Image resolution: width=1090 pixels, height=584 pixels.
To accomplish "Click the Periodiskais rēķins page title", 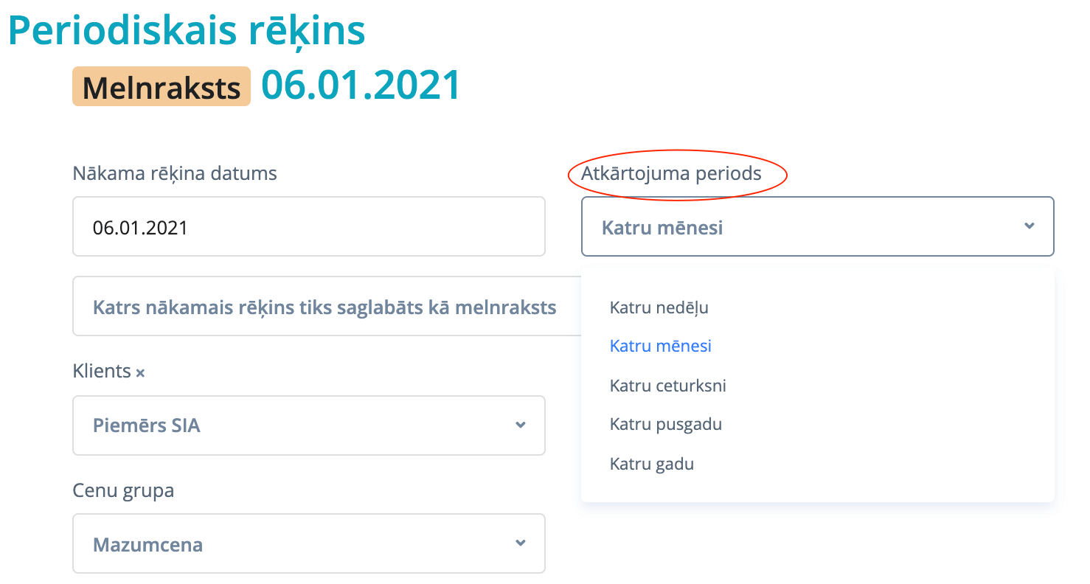I will pos(187,30).
